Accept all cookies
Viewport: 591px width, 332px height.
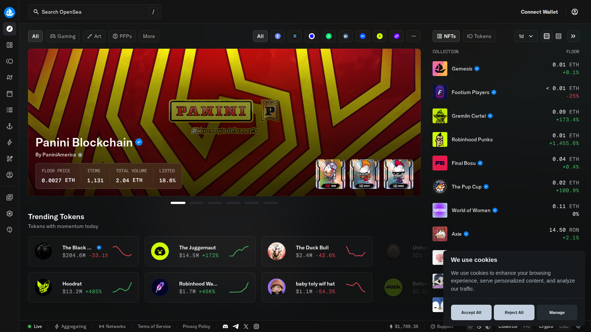(471, 312)
